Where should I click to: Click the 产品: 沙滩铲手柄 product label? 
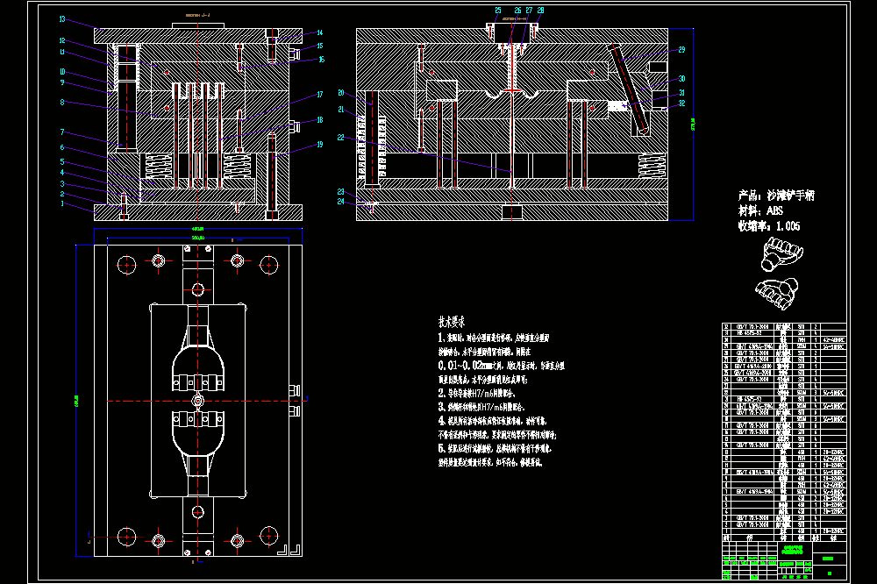tap(776, 196)
